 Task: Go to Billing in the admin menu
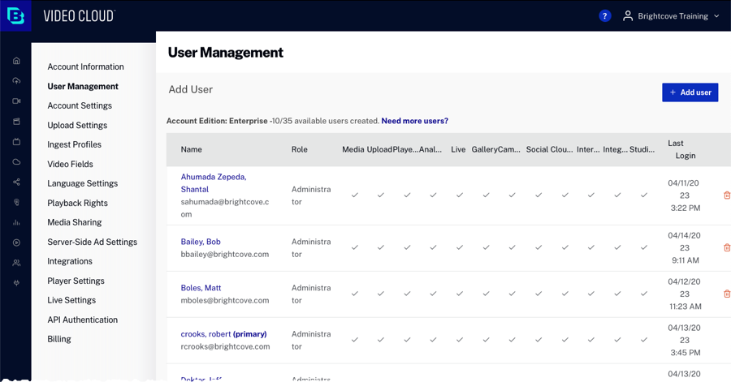(x=59, y=339)
